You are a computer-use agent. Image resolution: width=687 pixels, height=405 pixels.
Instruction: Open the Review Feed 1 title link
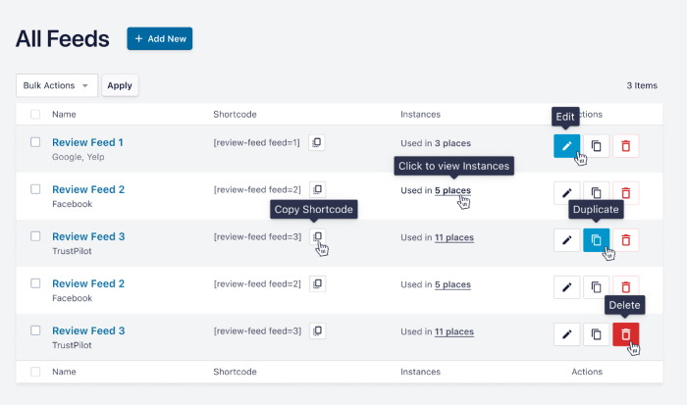point(87,142)
